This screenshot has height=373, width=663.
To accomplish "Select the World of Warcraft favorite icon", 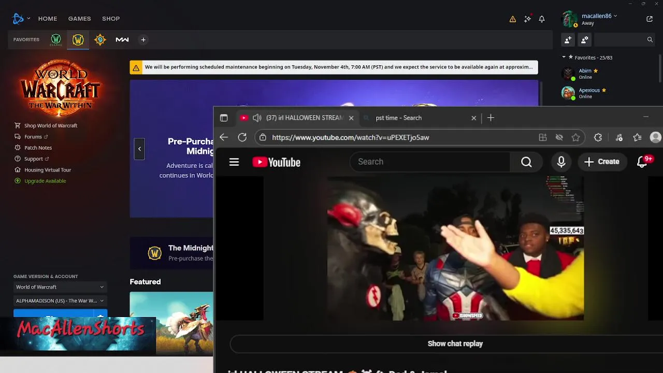I will (x=78, y=40).
